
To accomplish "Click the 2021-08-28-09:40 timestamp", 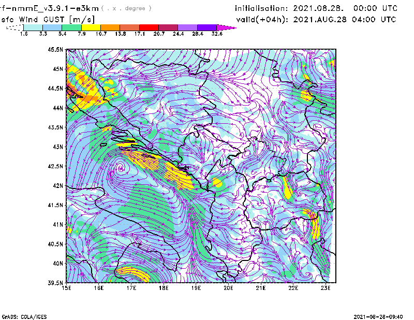I will coord(378,317).
